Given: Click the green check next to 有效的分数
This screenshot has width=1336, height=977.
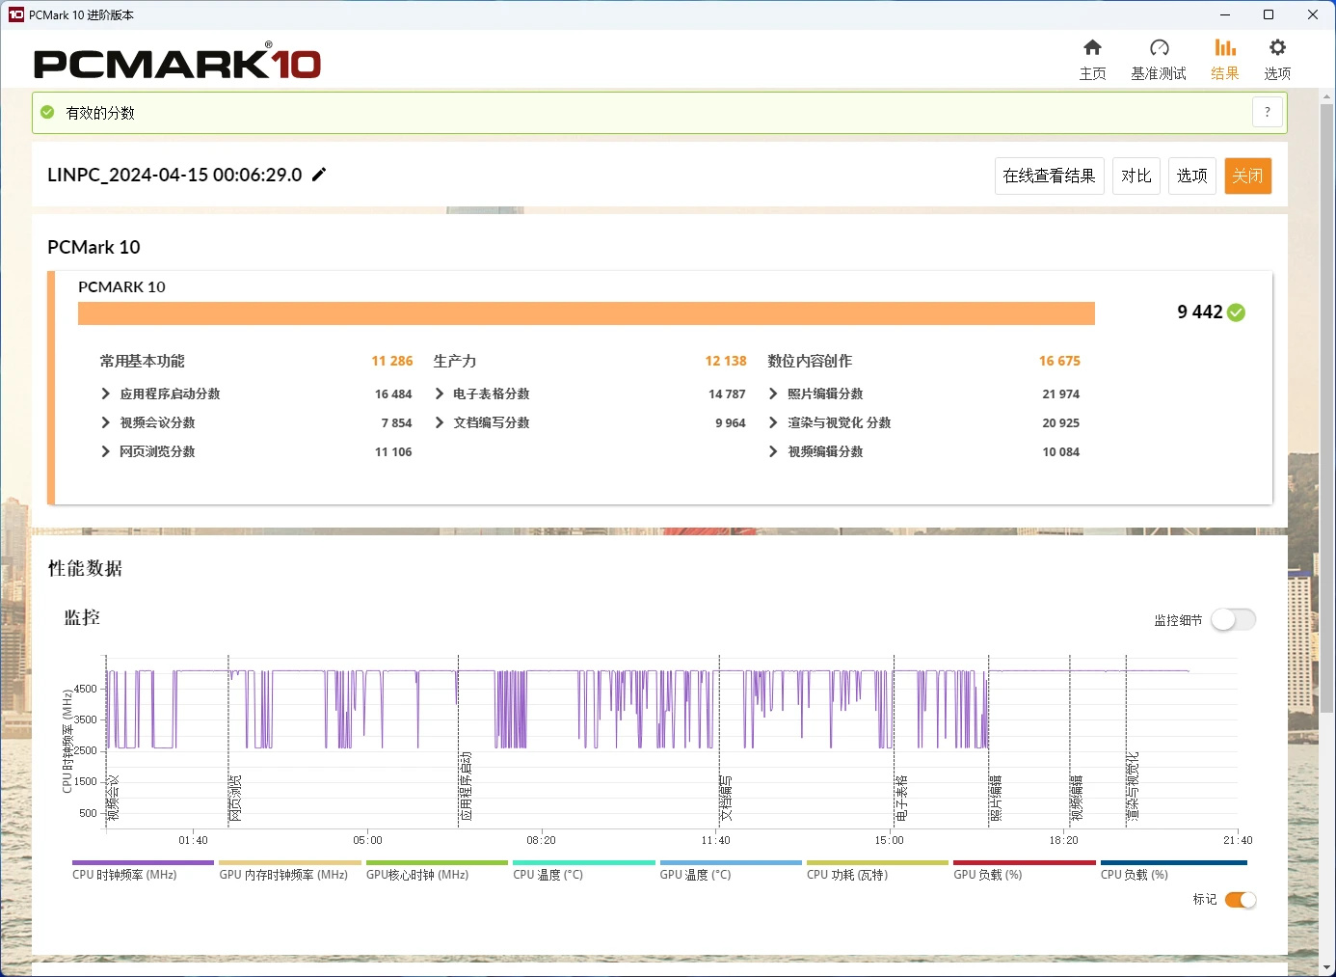Looking at the screenshot, I should 47,113.
